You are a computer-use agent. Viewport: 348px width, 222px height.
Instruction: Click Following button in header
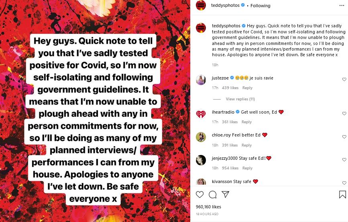260,6
